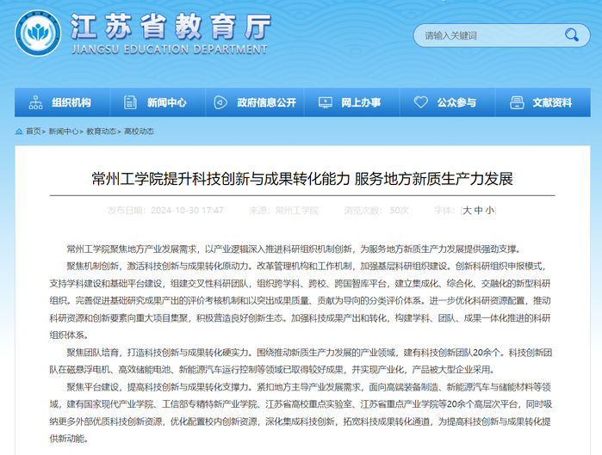Image resolution: width=602 pixels, height=455 pixels.
Task: Click the 新闻中心 document icon
Action: [x=130, y=102]
